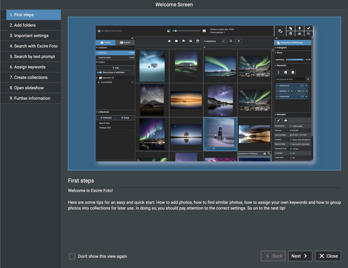Select the map pin icon top right
Image resolution: width=348 pixels, height=268 pixels.
[300, 28]
